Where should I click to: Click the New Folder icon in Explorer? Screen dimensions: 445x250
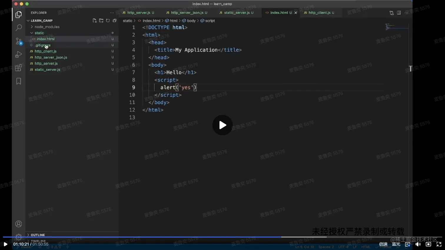click(101, 21)
